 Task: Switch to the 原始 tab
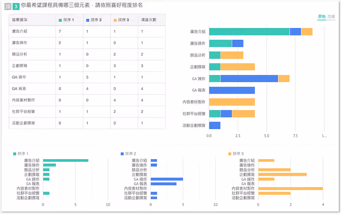[321, 17]
